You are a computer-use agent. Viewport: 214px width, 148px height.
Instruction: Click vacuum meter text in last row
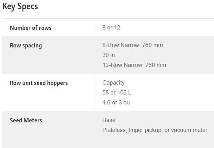coord(189,130)
